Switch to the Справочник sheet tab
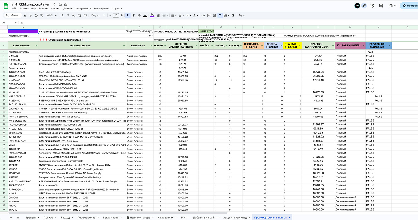 166,217
